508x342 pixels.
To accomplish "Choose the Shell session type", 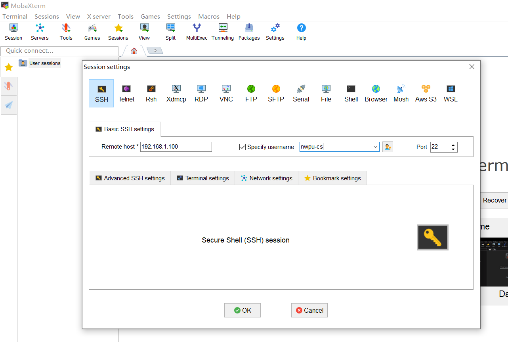I will (x=351, y=94).
